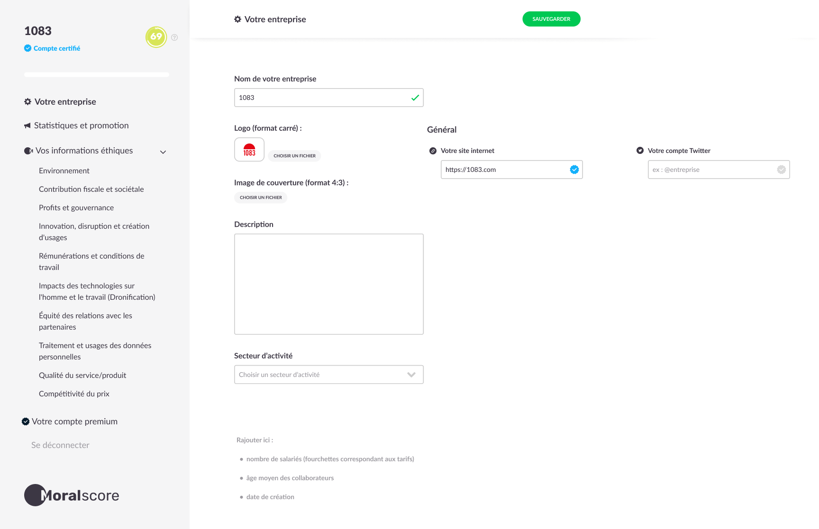Image resolution: width=819 pixels, height=529 pixels.
Task: Collapse the Vos informations éthiques section
Action: click(x=163, y=152)
